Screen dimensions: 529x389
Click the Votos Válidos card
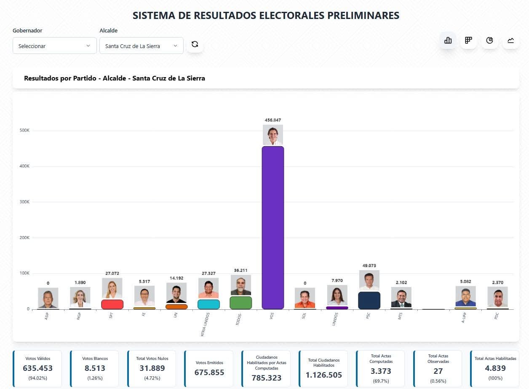pyautogui.click(x=37, y=368)
